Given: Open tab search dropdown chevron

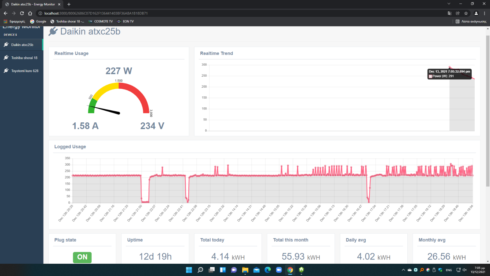Looking at the screenshot, I should (449, 4).
